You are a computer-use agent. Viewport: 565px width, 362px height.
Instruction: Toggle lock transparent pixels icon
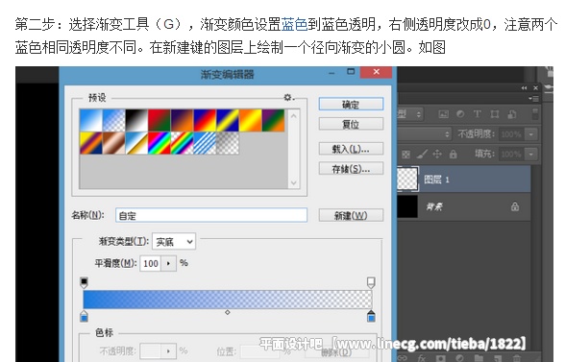click(405, 155)
